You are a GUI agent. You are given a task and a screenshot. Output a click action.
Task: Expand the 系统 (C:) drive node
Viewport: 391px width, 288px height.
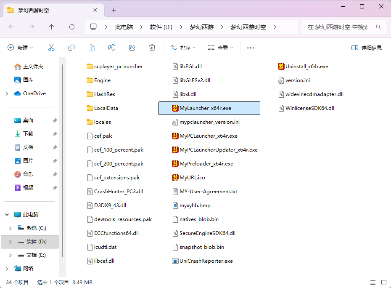tap(10, 228)
